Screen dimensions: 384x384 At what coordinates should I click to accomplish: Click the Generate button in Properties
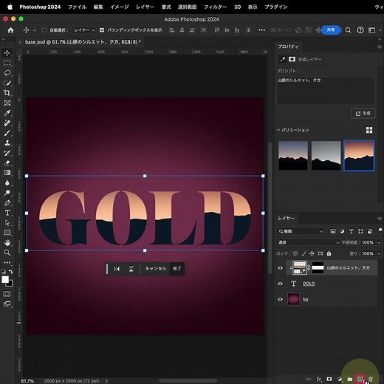363,113
